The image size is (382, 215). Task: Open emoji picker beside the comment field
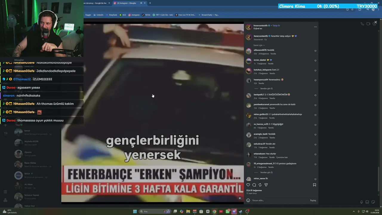coord(248,200)
